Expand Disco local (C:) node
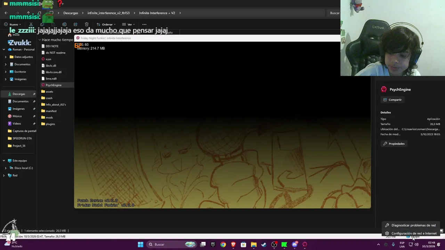The height and width of the screenshot is (250, 445). (6, 168)
